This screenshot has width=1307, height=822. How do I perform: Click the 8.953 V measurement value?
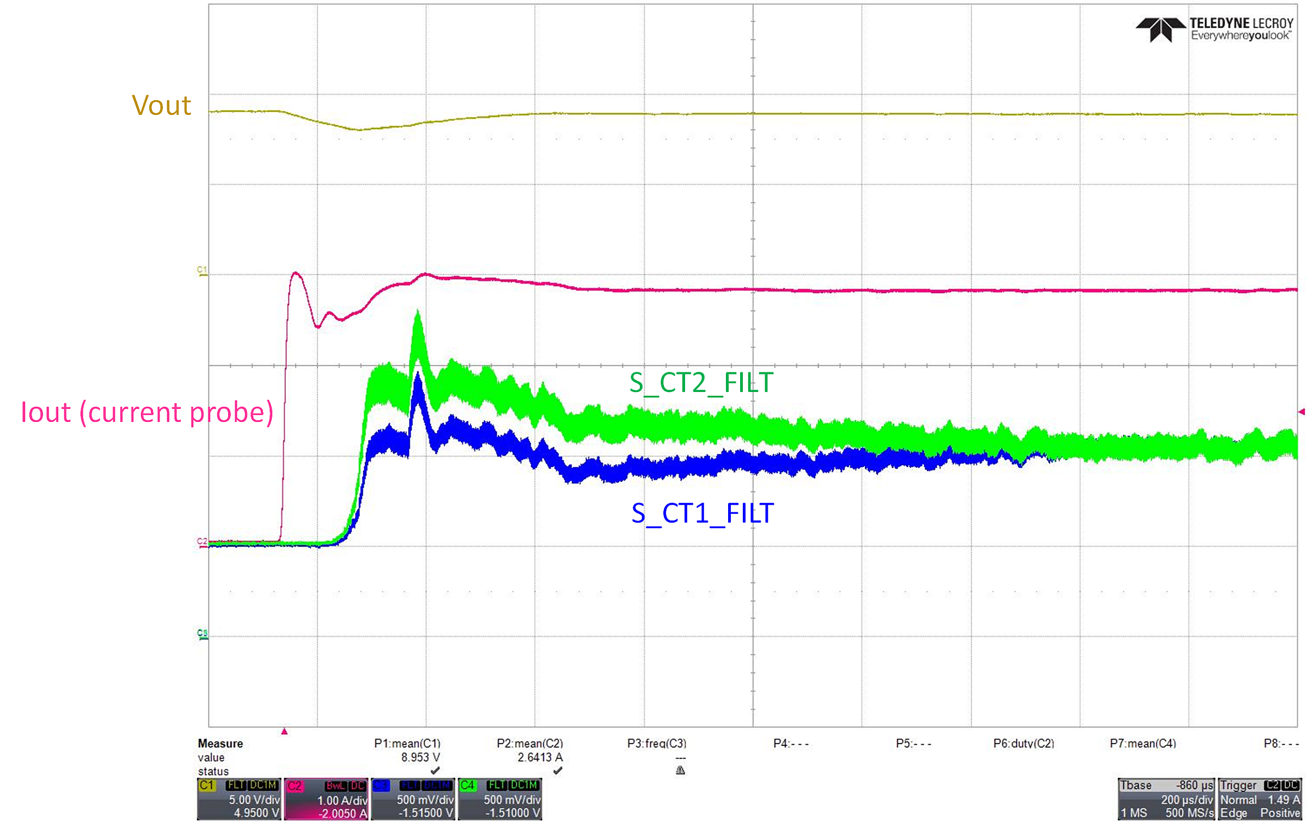coord(420,757)
